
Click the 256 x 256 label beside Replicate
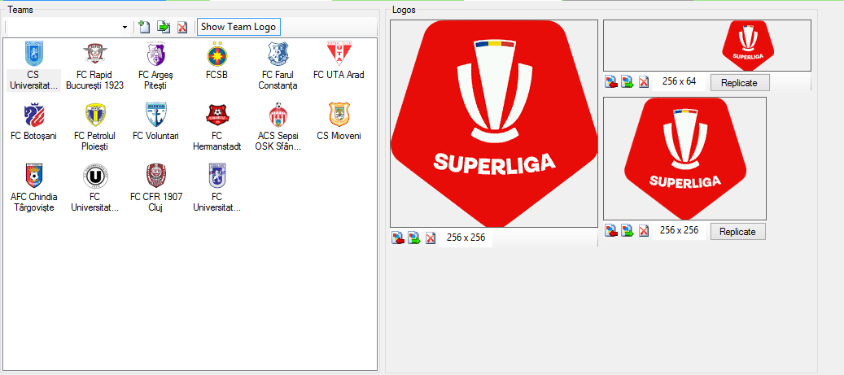[x=679, y=230]
